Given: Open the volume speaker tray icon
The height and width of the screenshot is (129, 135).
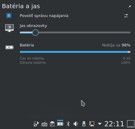Looking at the screenshot, I should 76,124.
